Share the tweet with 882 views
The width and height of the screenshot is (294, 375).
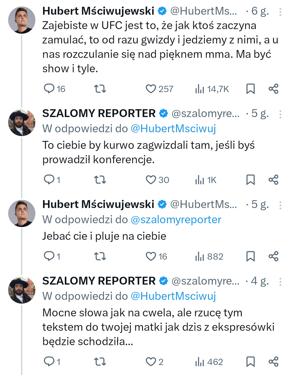click(273, 256)
